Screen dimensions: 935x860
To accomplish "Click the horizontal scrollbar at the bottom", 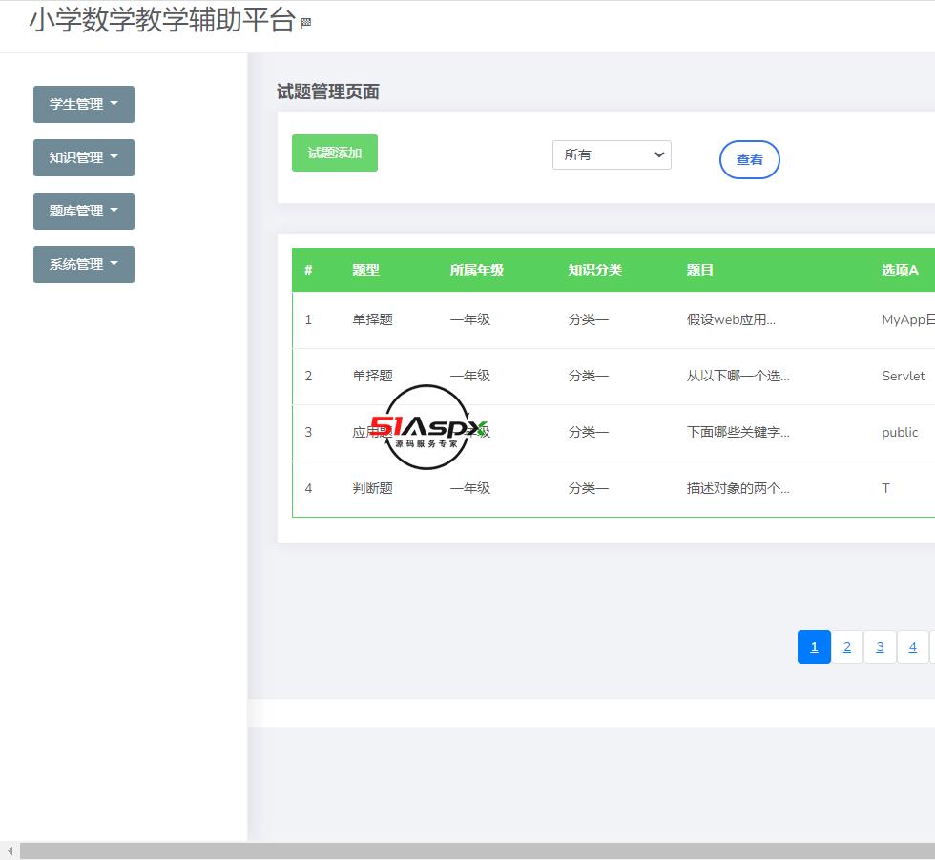I will pyautogui.click(x=467, y=850).
